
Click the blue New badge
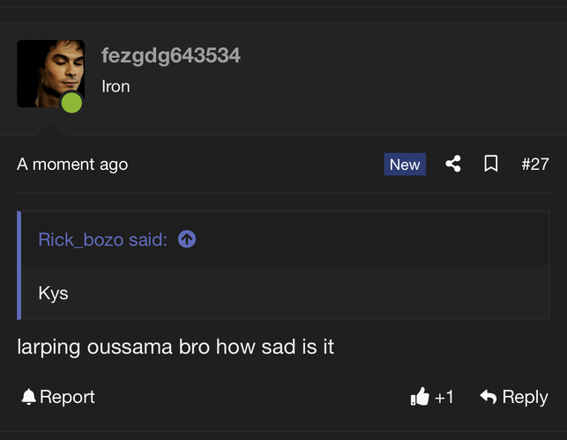tap(405, 165)
